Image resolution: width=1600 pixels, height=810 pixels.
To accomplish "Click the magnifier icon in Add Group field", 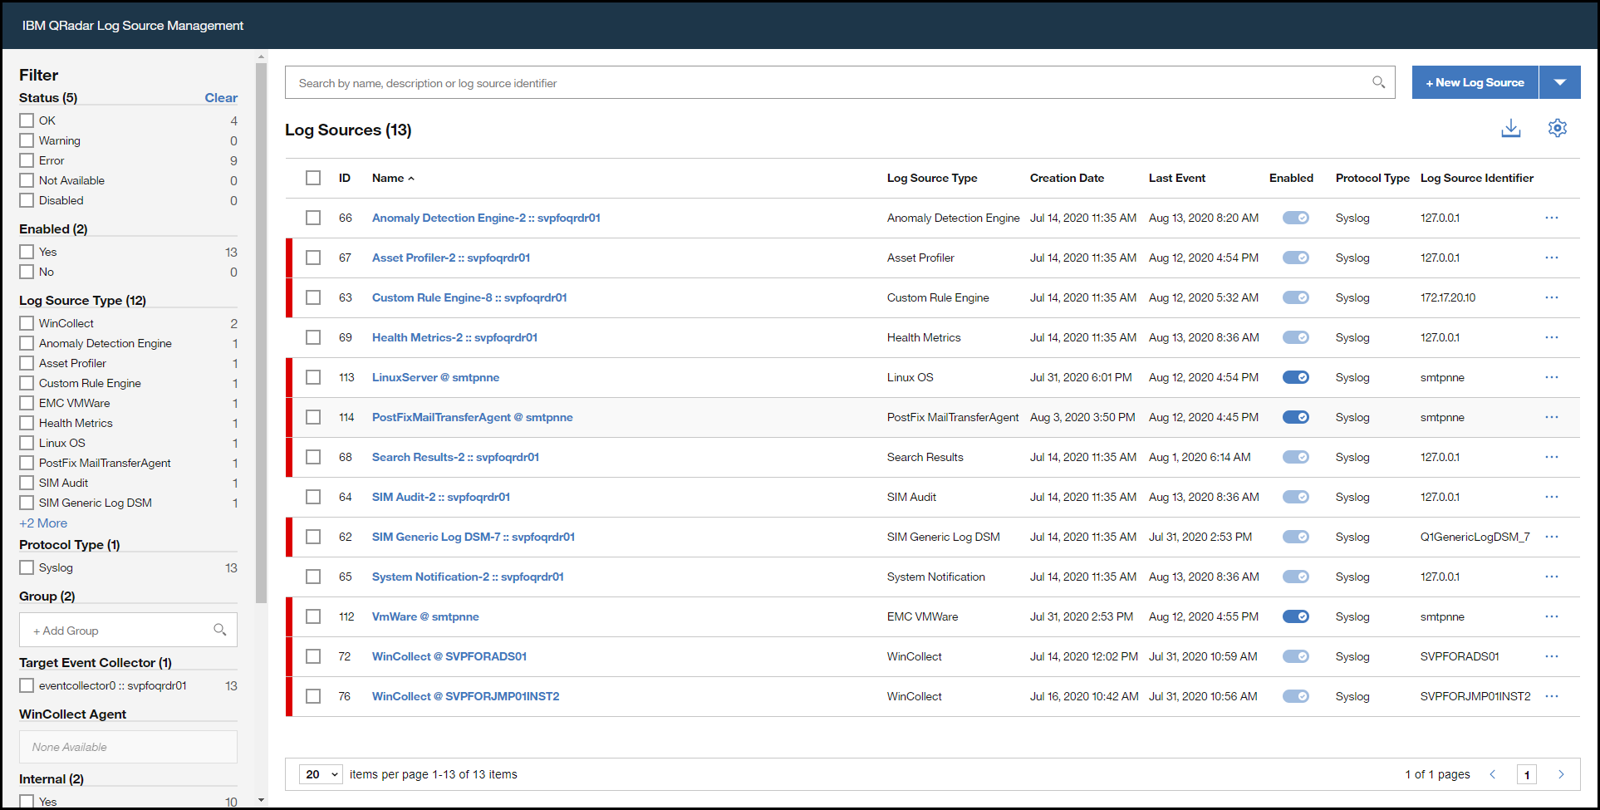I will click(219, 630).
